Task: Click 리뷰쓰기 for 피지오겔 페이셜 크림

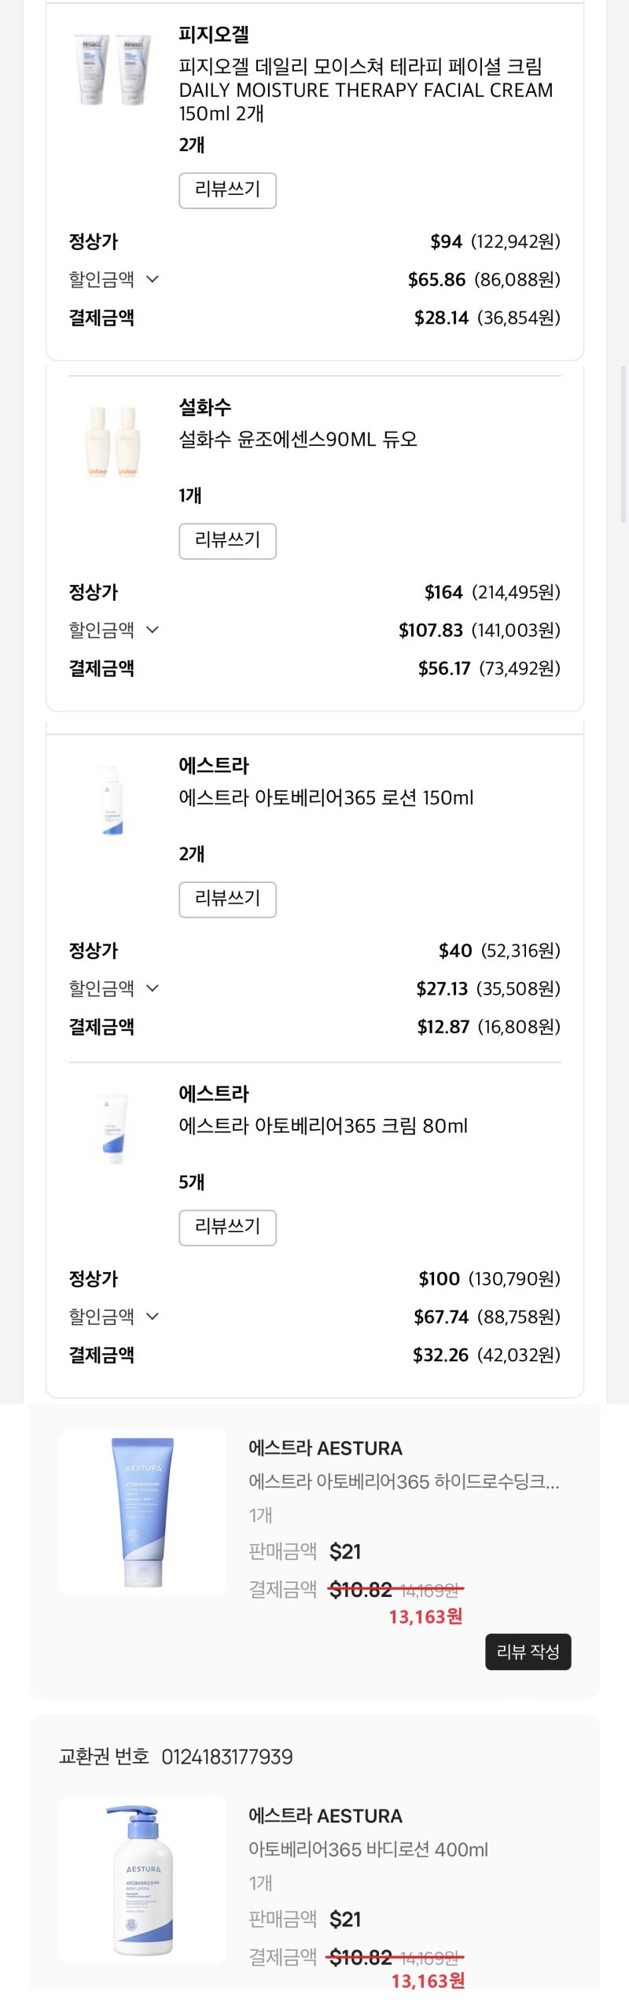Action: [228, 190]
